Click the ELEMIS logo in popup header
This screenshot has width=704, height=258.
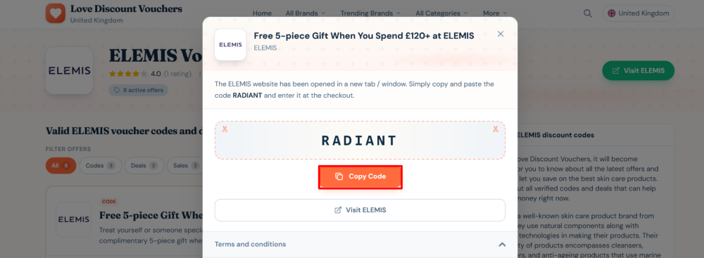pyautogui.click(x=230, y=44)
